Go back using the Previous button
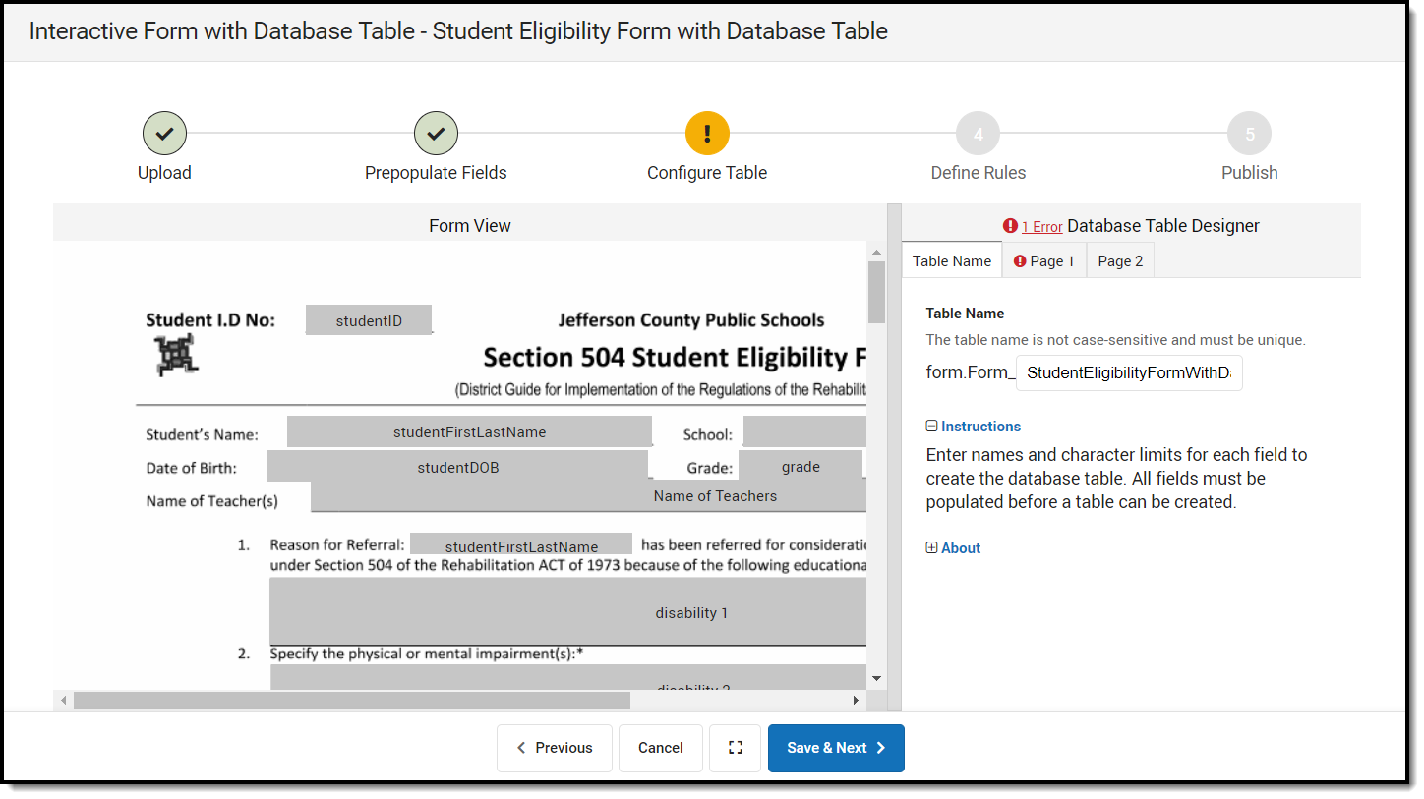Screen dimensions: 1424x799 555,748
